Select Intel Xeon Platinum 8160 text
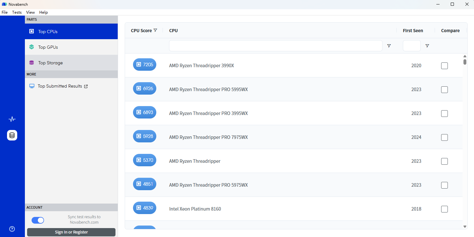Image resolution: width=474 pixels, height=237 pixels. coord(195,209)
